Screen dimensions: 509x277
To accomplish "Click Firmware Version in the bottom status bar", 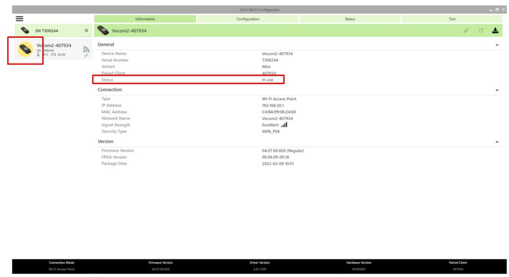I will click(x=161, y=263).
